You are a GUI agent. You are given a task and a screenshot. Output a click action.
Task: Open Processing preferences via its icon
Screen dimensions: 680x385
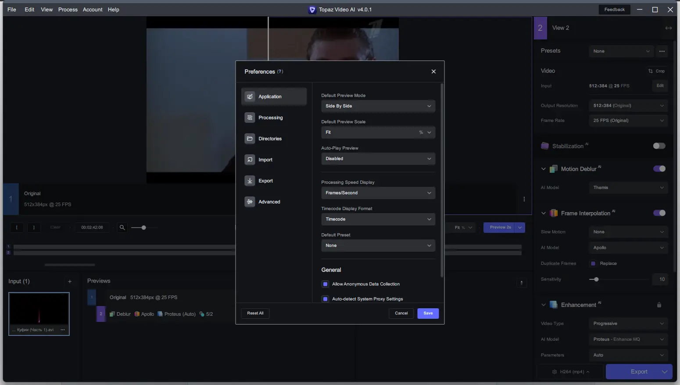tap(250, 118)
